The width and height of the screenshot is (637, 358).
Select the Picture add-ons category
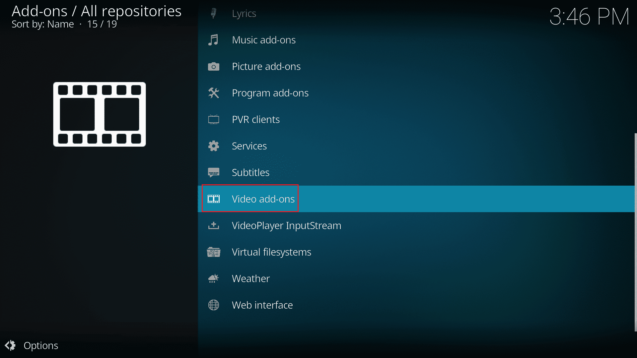(x=266, y=66)
